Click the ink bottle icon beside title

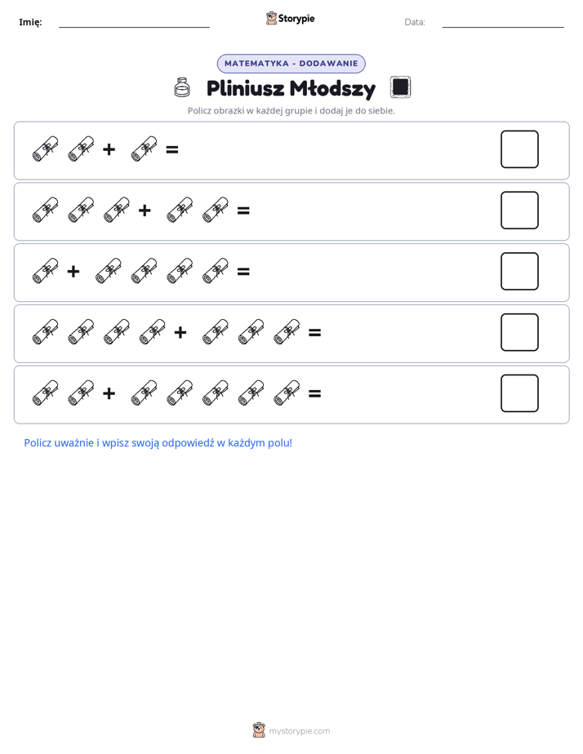click(x=182, y=87)
